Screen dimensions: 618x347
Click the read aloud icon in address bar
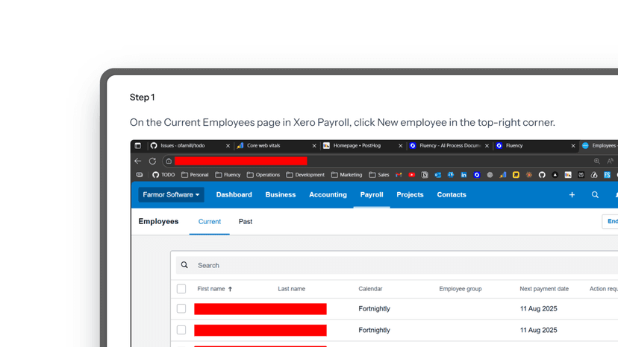610,161
